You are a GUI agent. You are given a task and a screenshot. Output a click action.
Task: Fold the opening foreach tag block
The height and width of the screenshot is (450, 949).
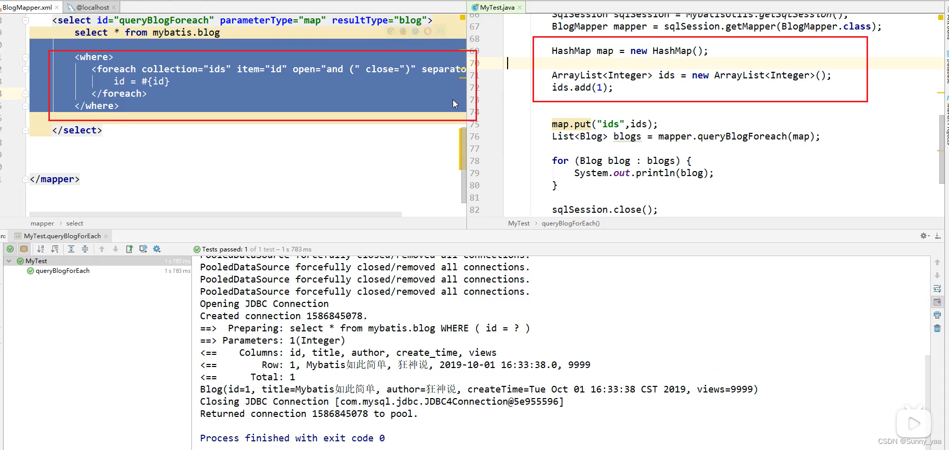pos(25,69)
